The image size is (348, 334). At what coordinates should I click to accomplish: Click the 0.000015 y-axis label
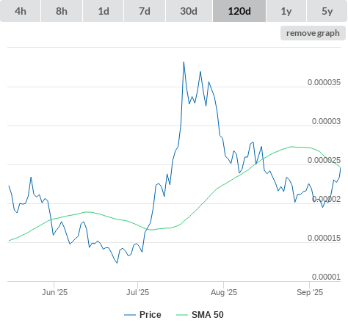pos(324,238)
